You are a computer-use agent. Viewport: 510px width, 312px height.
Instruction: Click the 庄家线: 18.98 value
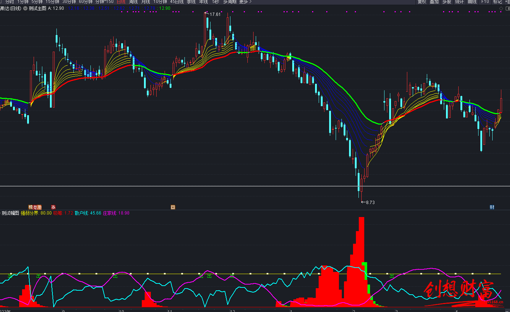[x=116, y=213]
